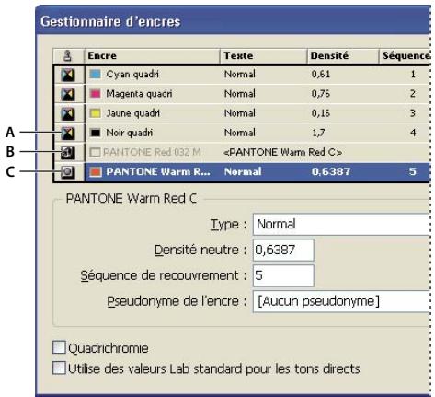Click the Séquence column header
Screen dimensions: 435x397
point(405,56)
